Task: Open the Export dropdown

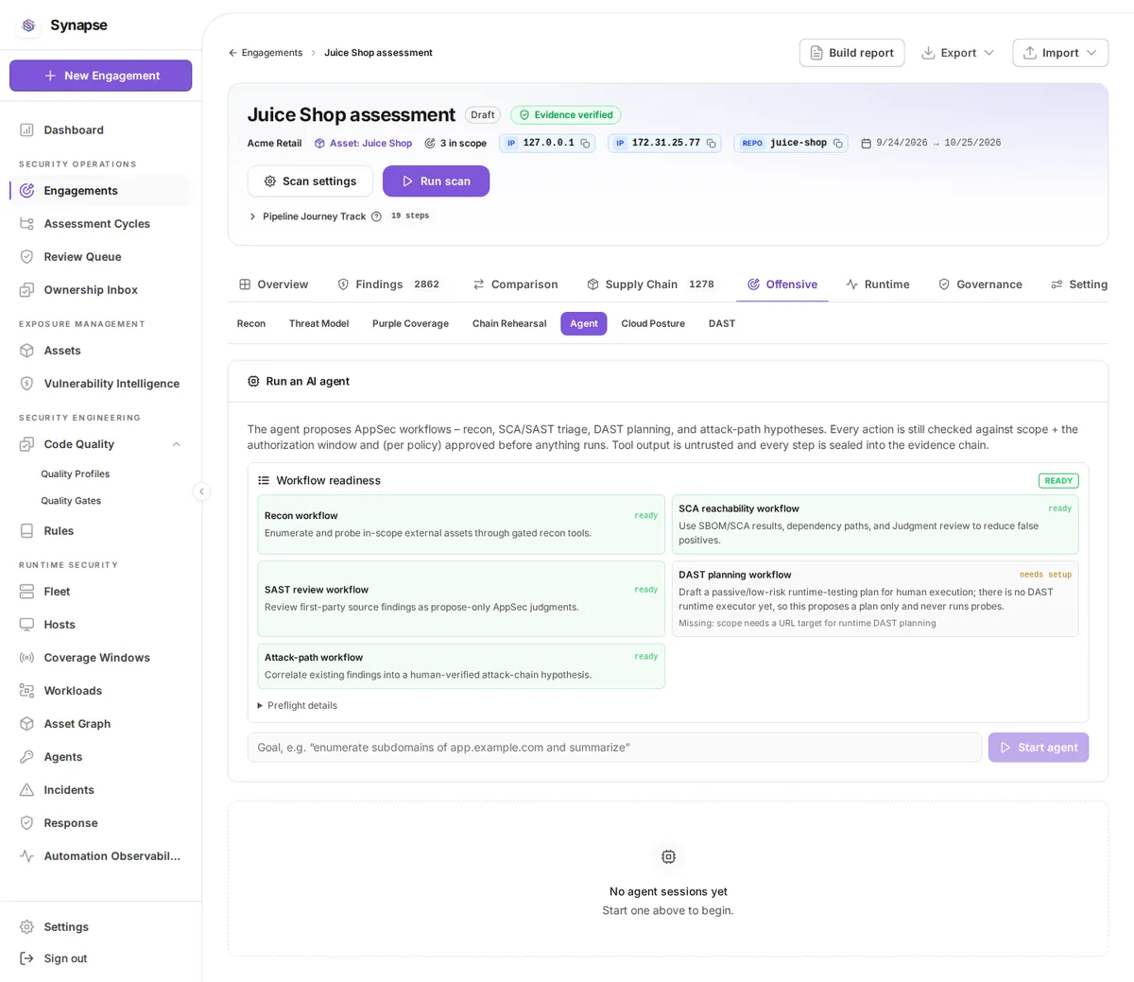Action: pos(957,53)
